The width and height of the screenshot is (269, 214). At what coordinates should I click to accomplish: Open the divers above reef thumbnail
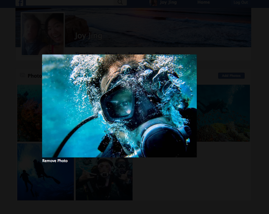pyautogui.click(x=223, y=113)
